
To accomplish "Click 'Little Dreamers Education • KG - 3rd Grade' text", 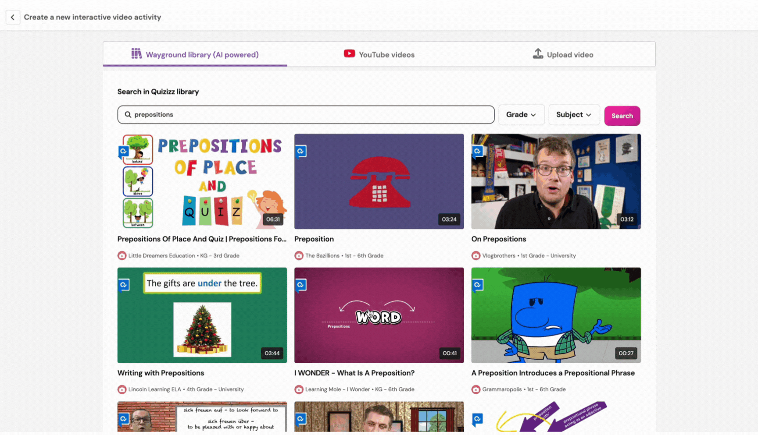I will tap(184, 255).
